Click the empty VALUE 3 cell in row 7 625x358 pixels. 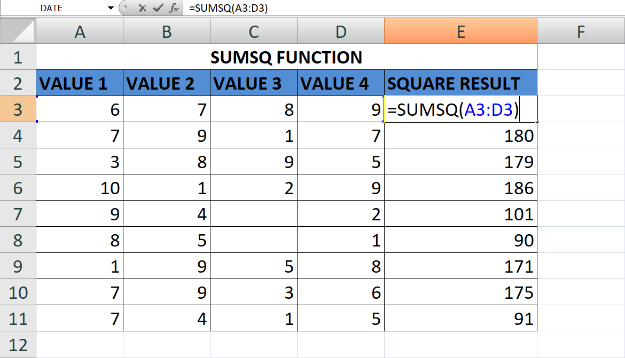(254, 214)
